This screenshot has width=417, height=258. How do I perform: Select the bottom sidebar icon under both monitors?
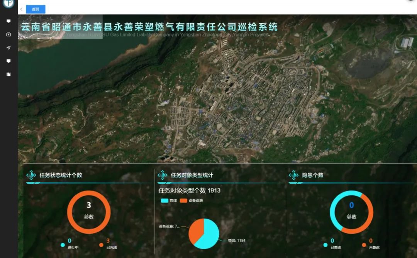[8, 74]
